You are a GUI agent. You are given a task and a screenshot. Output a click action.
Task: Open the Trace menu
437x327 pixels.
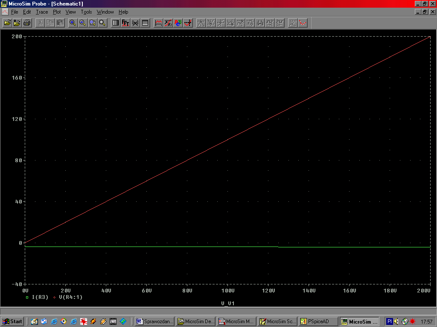(x=42, y=12)
